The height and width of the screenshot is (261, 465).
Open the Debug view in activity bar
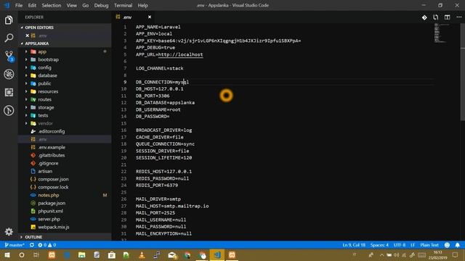coord(9,74)
